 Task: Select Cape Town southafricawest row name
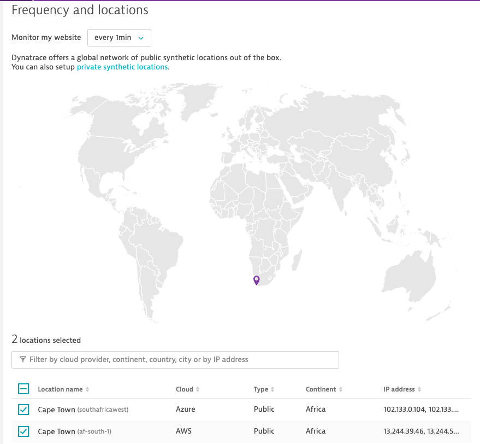[x=56, y=410]
